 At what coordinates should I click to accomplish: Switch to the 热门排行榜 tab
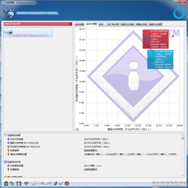[x=113, y=24]
